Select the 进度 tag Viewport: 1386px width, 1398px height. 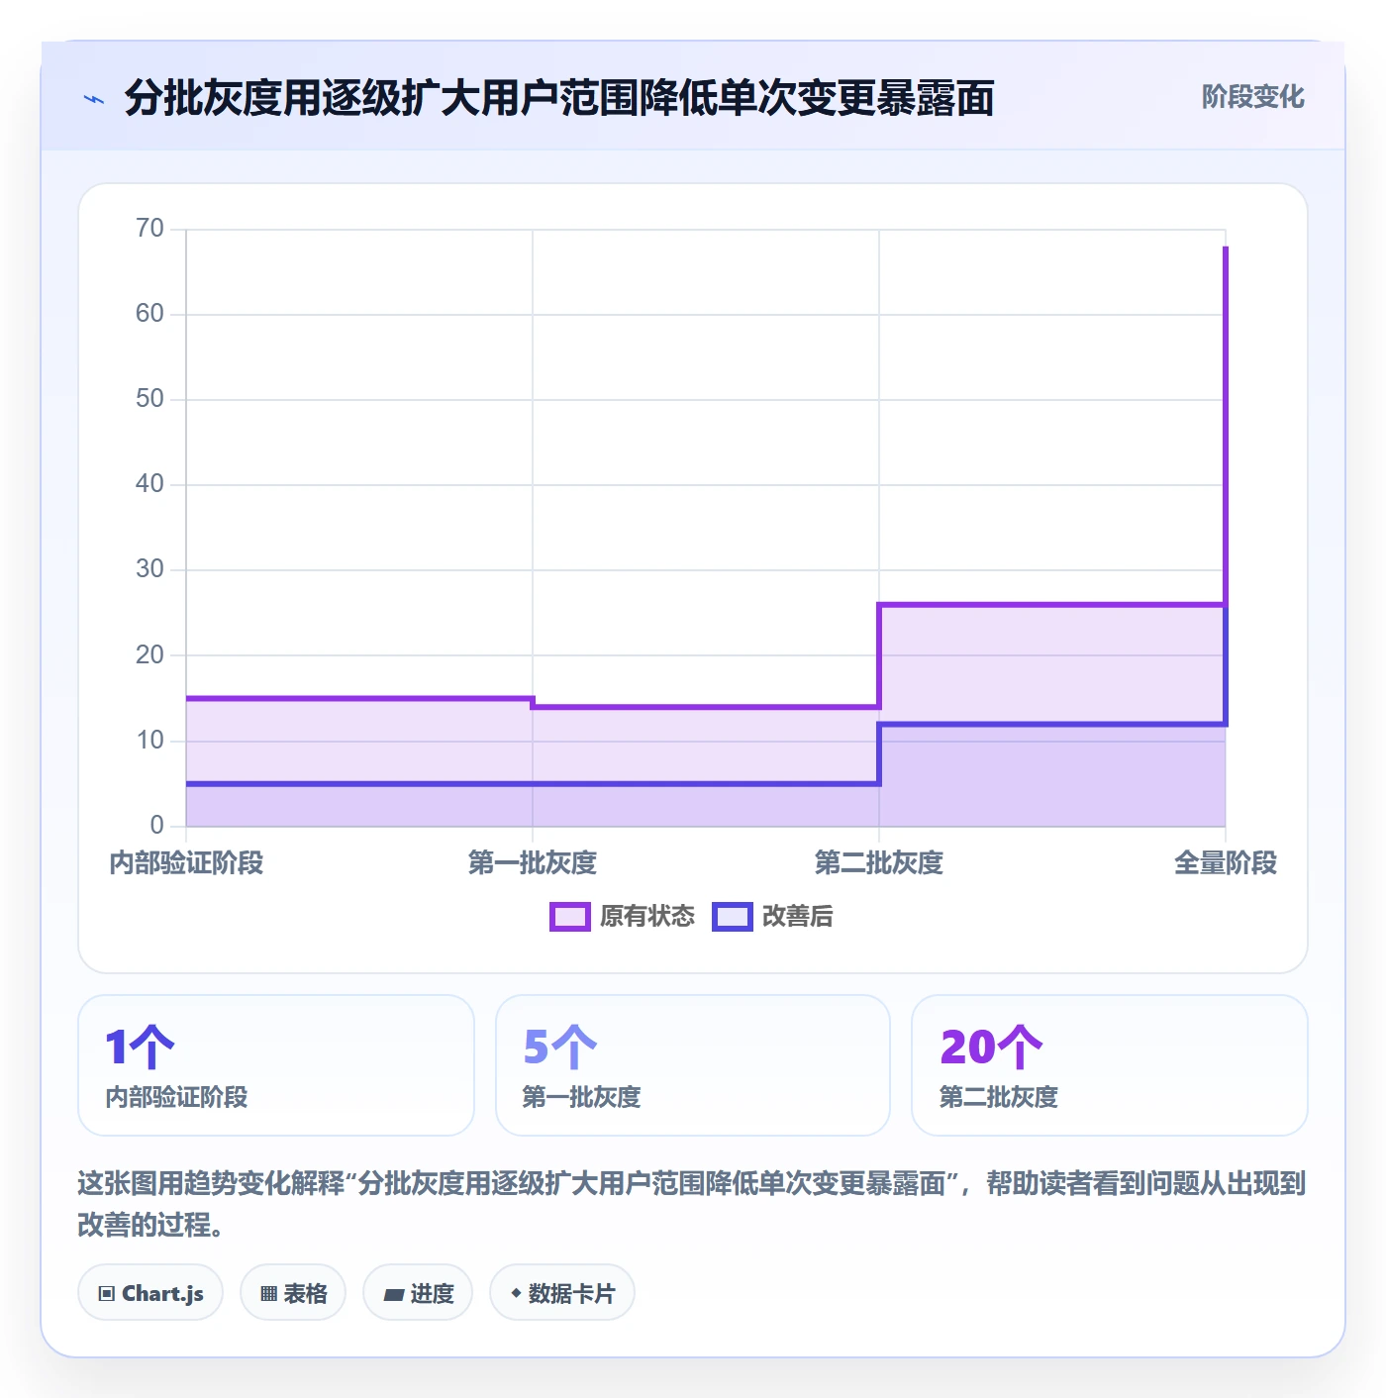418,1293
